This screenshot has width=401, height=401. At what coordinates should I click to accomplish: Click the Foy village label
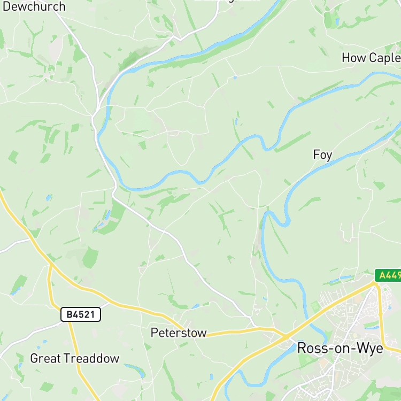pyautogui.click(x=323, y=155)
